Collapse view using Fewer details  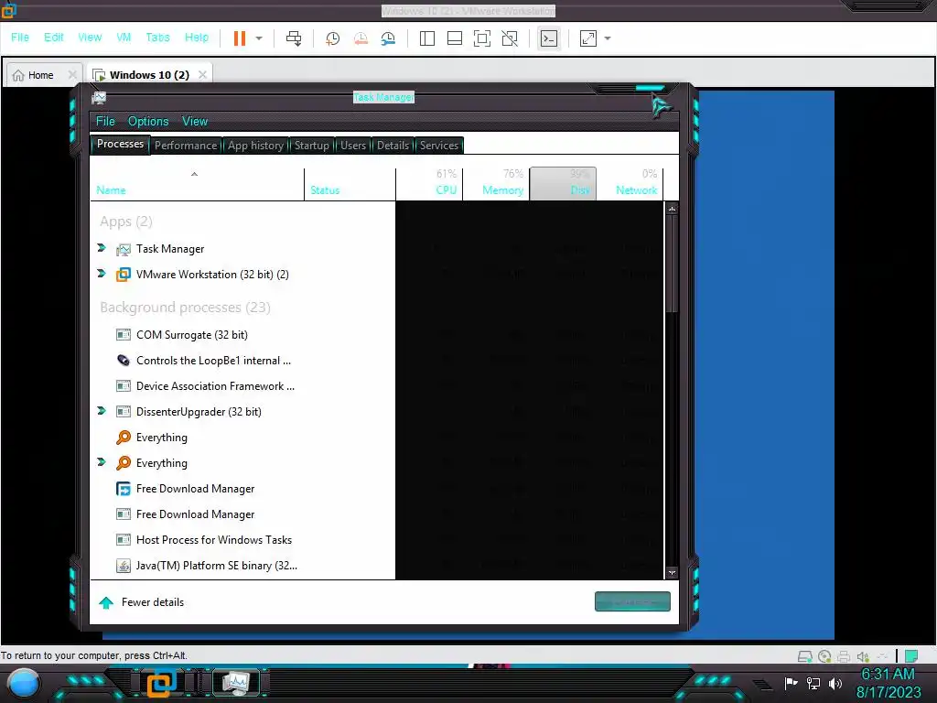pyautogui.click(x=142, y=602)
